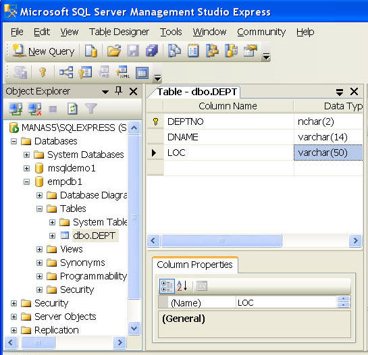This screenshot has height=355, width=368.
Task: Click the Connect icon in Object Explorer
Action: (16, 109)
